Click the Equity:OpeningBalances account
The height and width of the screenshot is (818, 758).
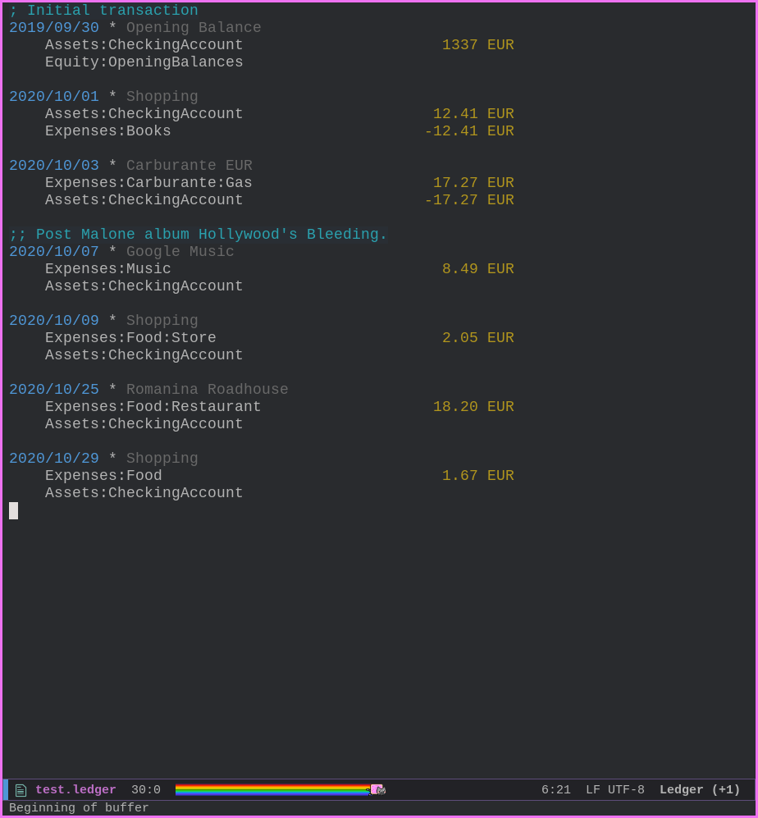pyautogui.click(x=144, y=62)
